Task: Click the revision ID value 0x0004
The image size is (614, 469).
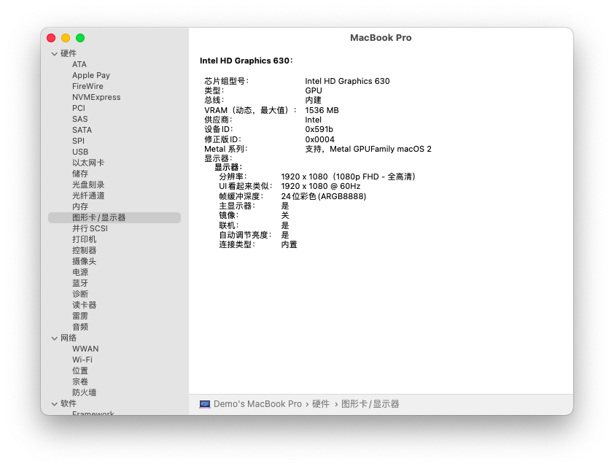Action: (x=320, y=139)
